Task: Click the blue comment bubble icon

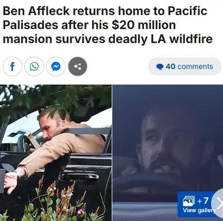Action: click(160, 67)
